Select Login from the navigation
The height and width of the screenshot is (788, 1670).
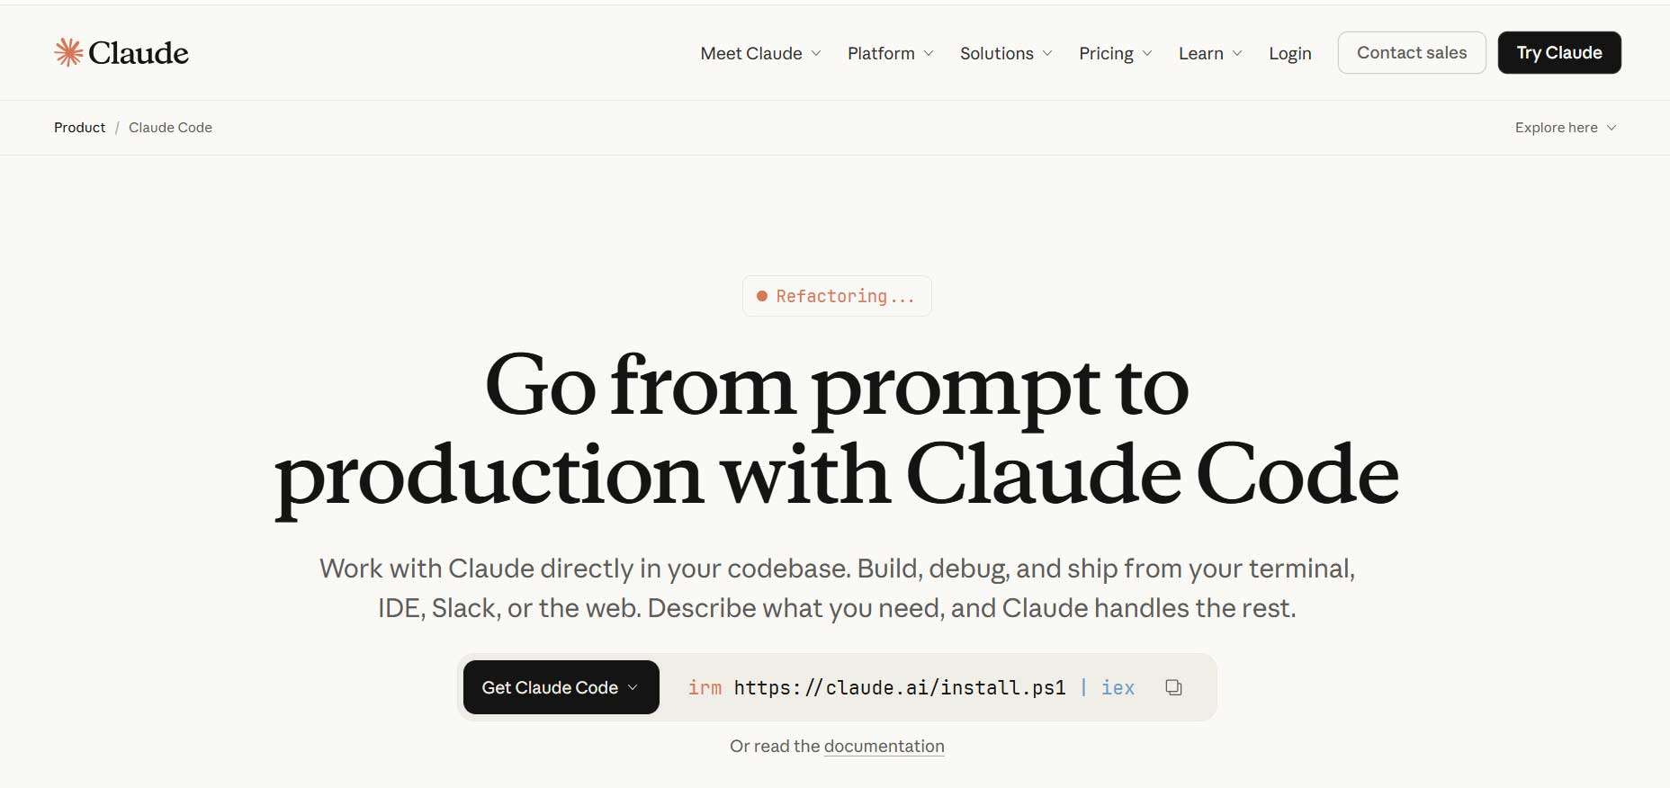1289,53
